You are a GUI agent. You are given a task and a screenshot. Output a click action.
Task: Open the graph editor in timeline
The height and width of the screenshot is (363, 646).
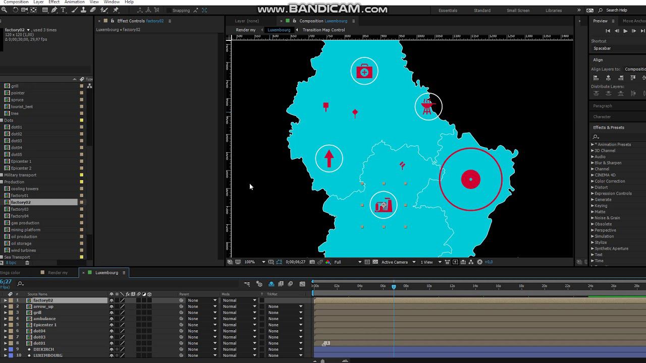[302, 284]
